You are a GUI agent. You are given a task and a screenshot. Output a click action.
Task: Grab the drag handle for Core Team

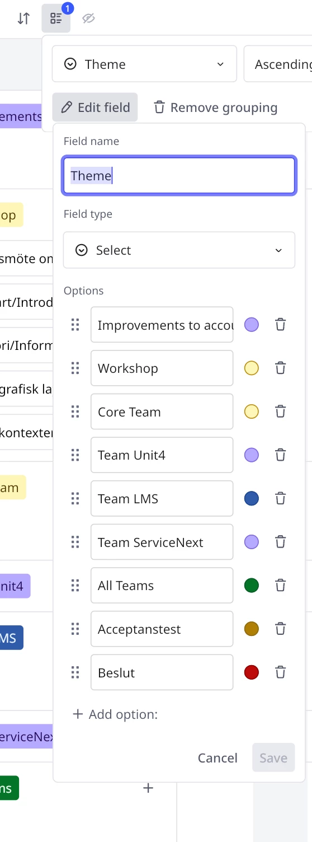(x=75, y=411)
